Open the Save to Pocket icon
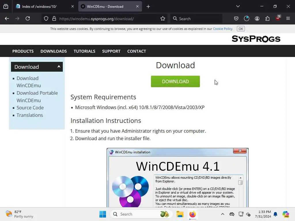This screenshot has width=295, height=221. 236,19
